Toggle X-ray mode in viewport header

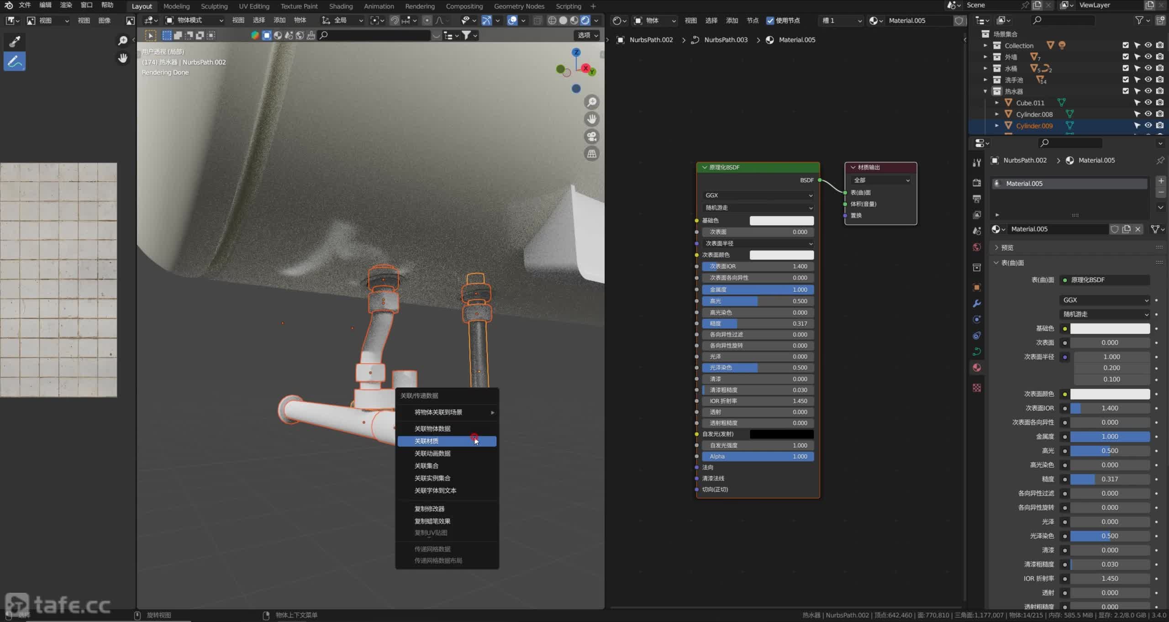[537, 21]
